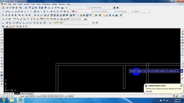Toggle OTRACK in status bar
This screenshot has width=184, height=103.
pyautogui.click(x=51, y=96)
